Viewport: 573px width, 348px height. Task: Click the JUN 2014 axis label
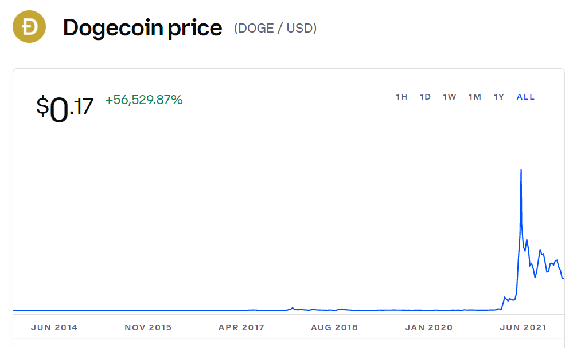pos(54,327)
